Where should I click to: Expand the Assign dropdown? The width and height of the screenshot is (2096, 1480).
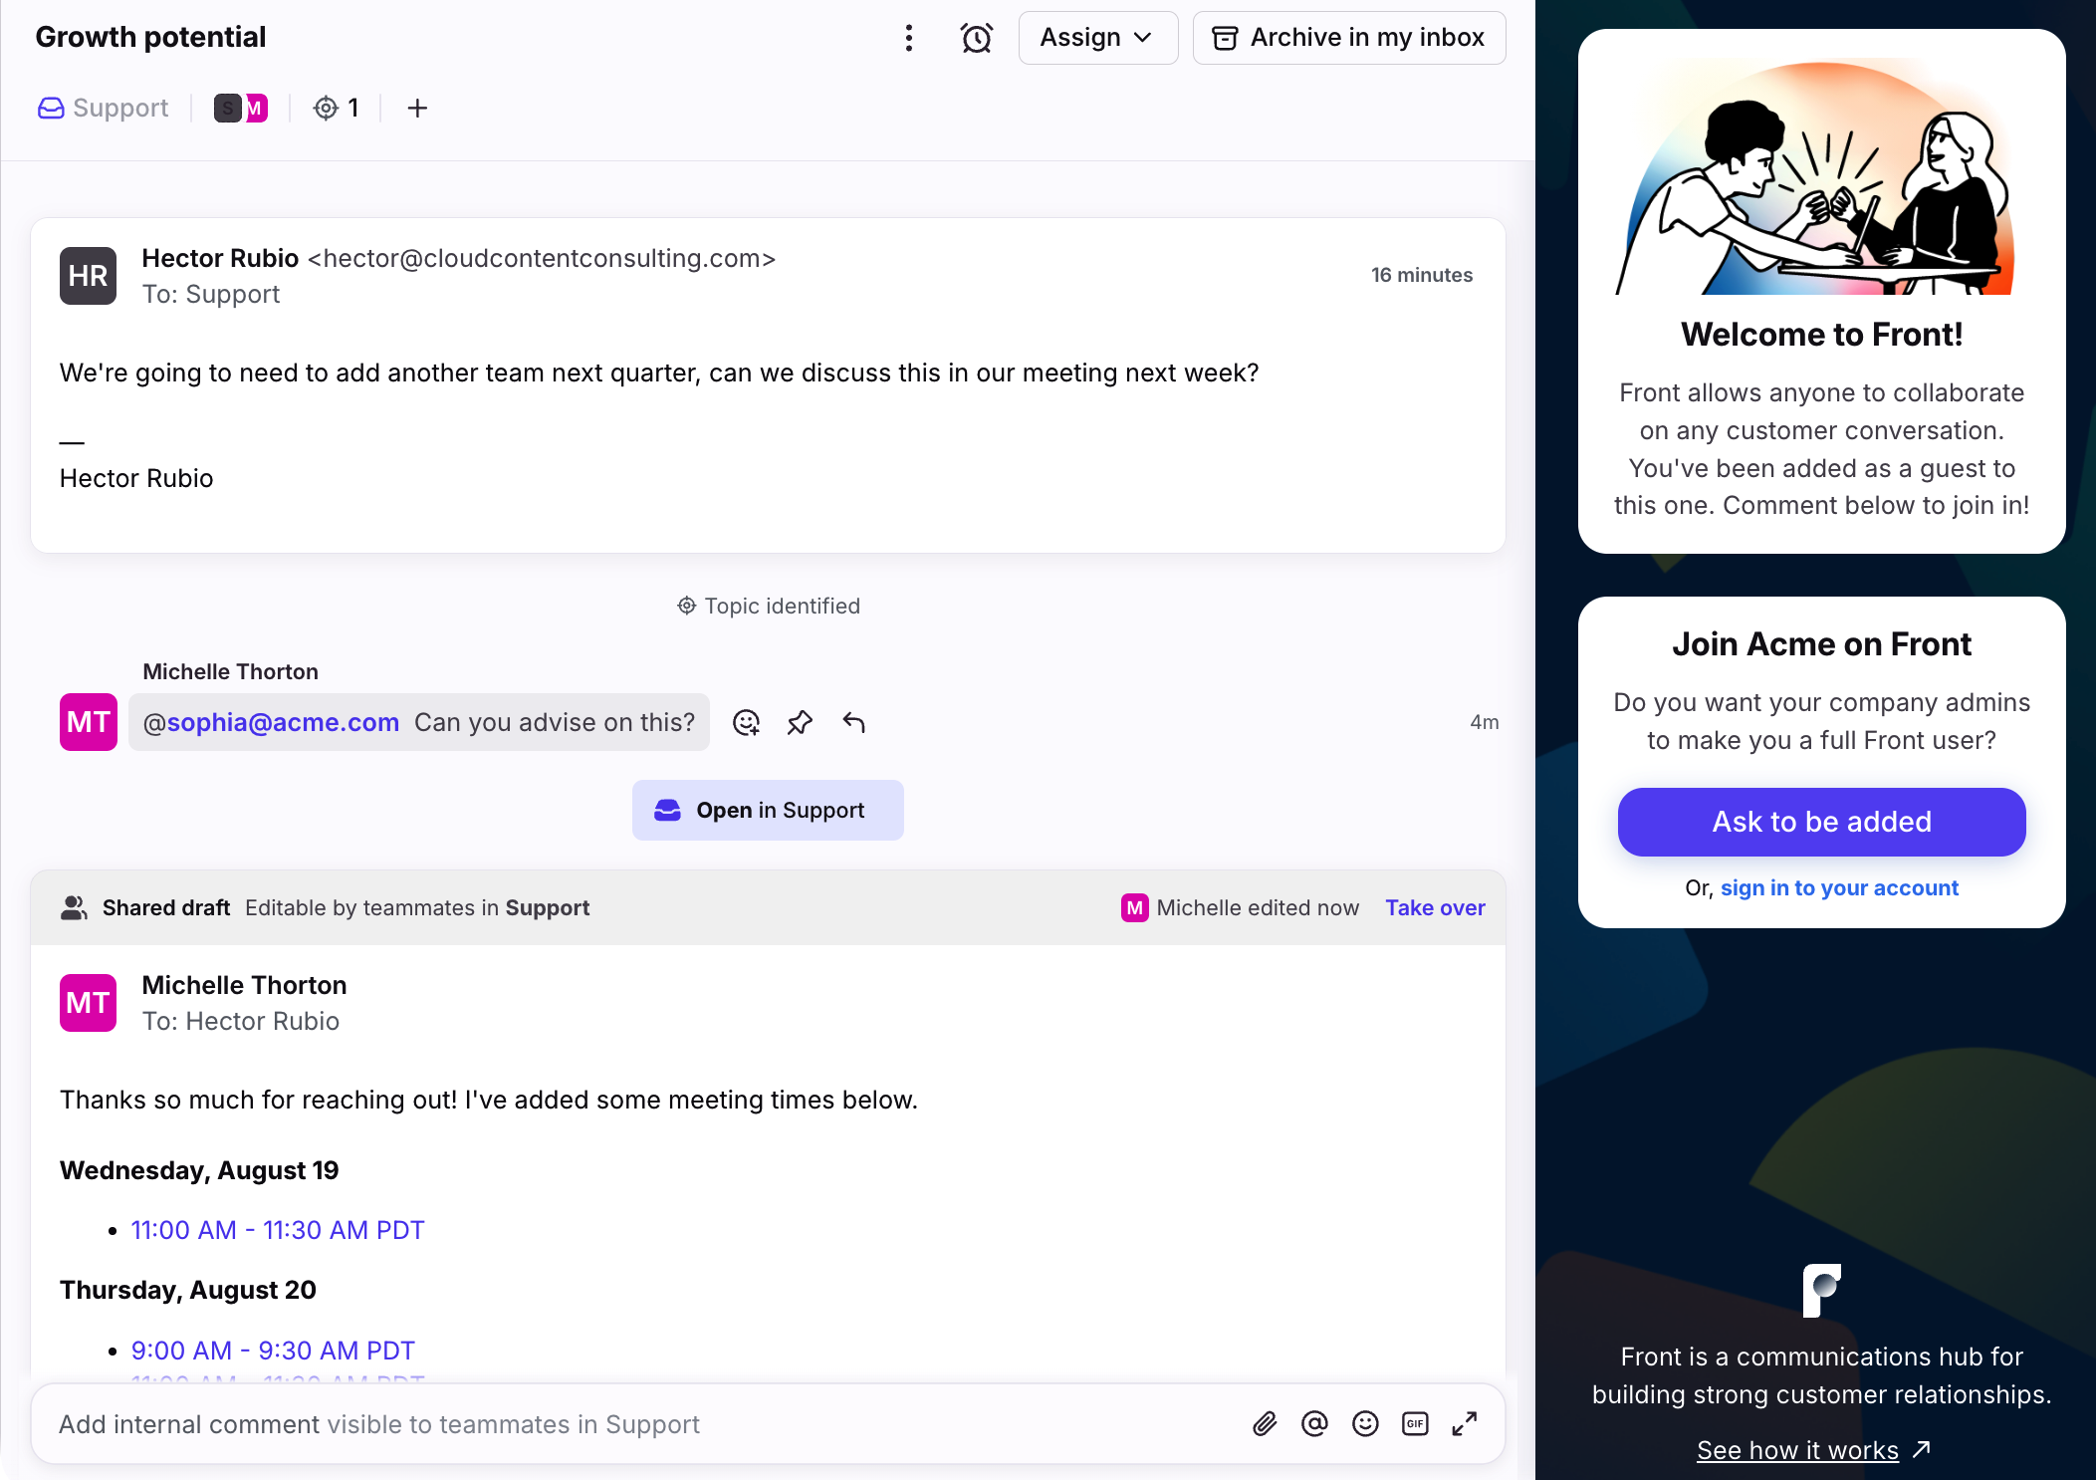click(x=1097, y=38)
